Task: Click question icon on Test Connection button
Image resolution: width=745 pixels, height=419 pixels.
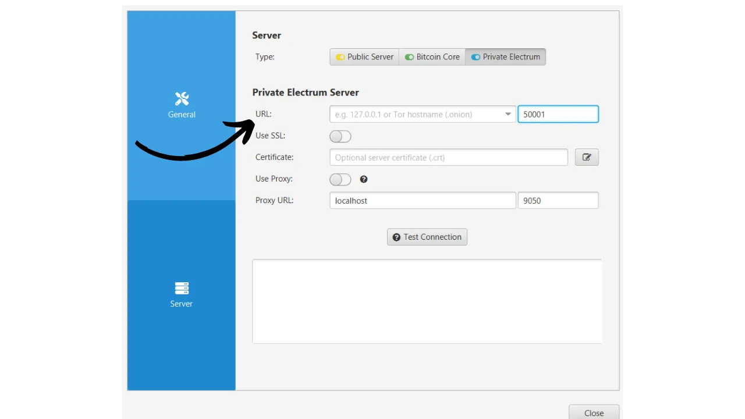Action: [396, 237]
